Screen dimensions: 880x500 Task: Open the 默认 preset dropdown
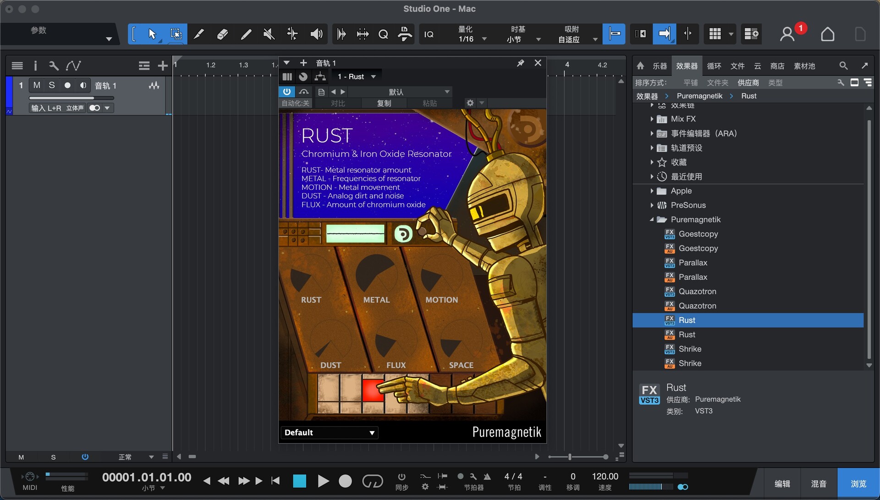pos(400,92)
